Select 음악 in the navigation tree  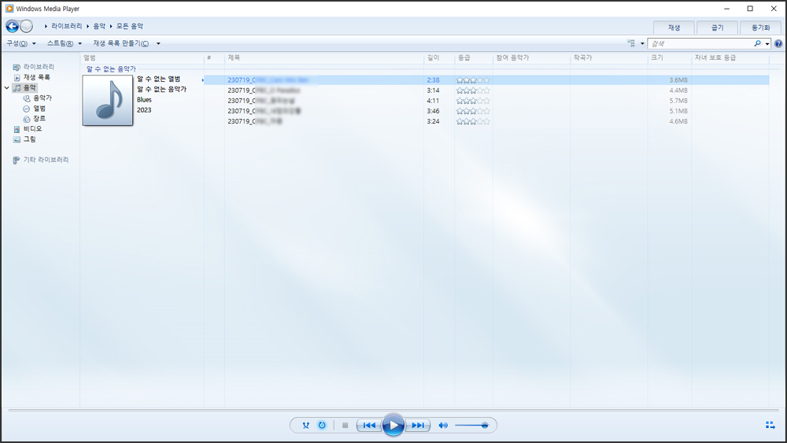click(30, 88)
